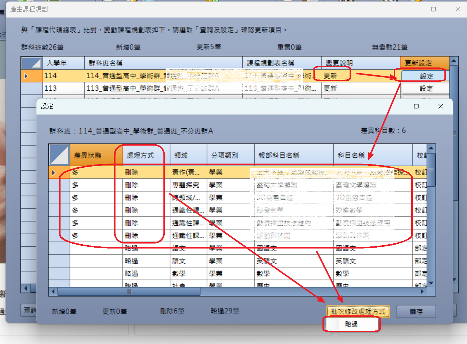Click the 更新設定 column header
This screenshot has height=344, width=467.
pyautogui.click(x=425, y=63)
